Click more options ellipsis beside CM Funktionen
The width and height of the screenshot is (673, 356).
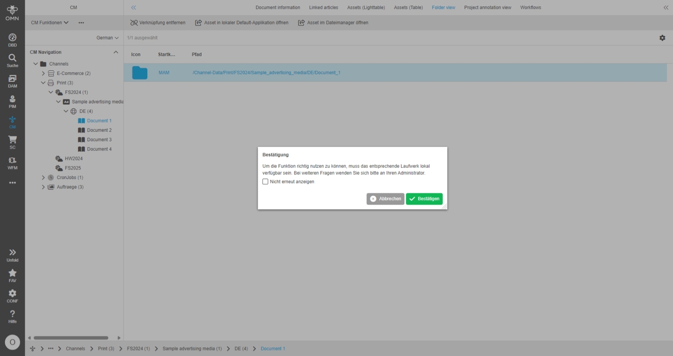point(81,23)
